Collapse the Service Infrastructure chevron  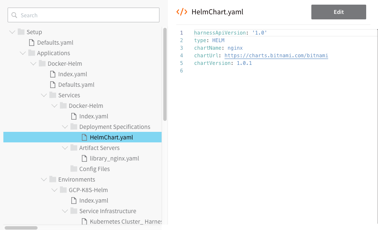pyautogui.click(x=65, y=211)
